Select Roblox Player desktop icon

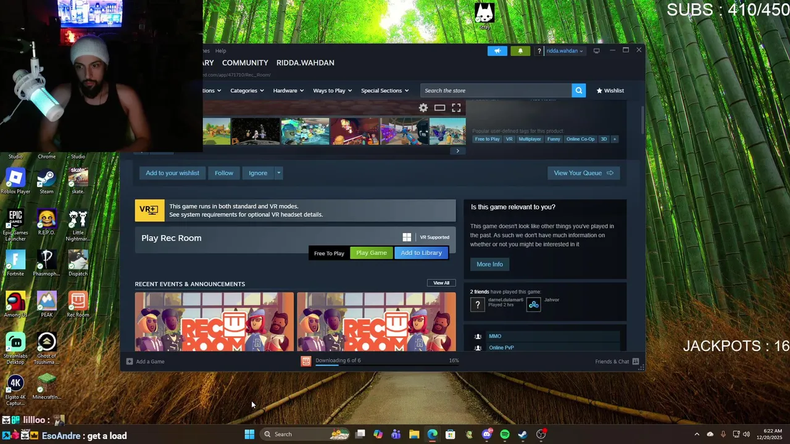click(15, 181)
